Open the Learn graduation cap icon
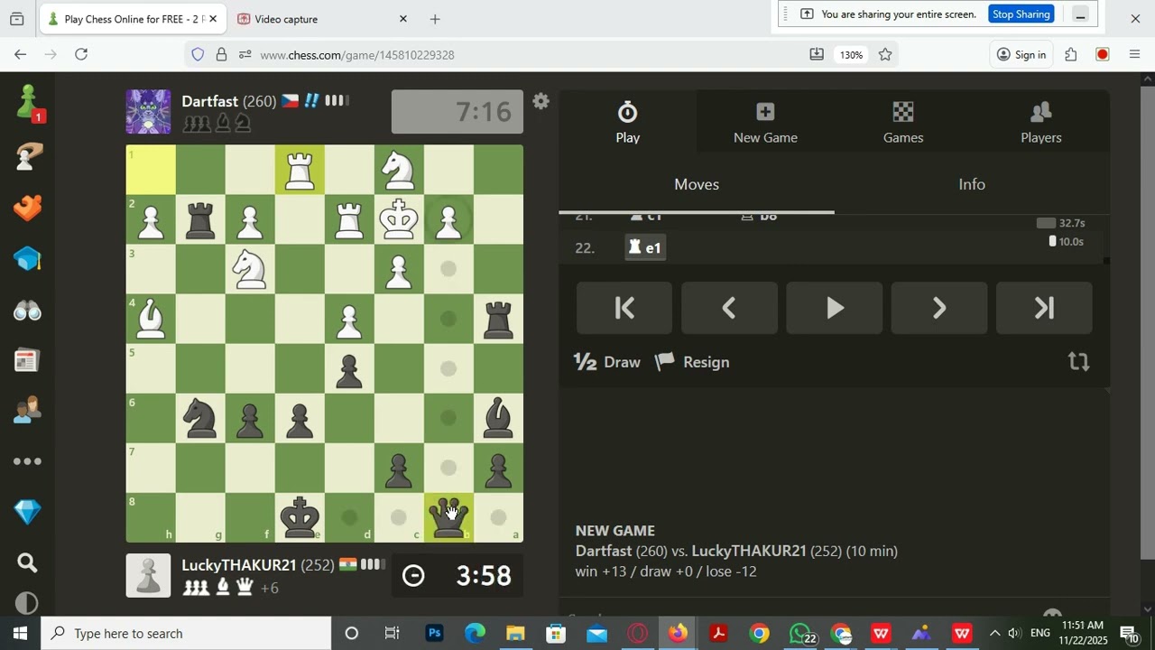 (28, 260)
